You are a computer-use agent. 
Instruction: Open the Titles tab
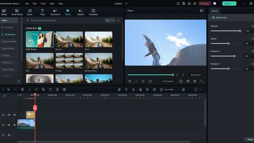pos(42,12)
